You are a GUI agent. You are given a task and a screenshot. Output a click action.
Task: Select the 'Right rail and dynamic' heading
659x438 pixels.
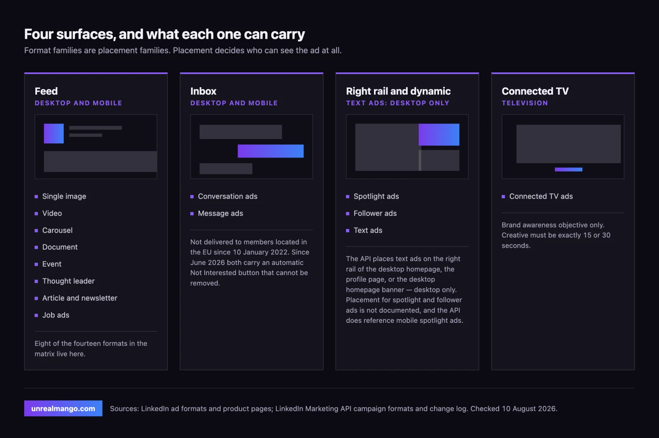coord(398,91)
